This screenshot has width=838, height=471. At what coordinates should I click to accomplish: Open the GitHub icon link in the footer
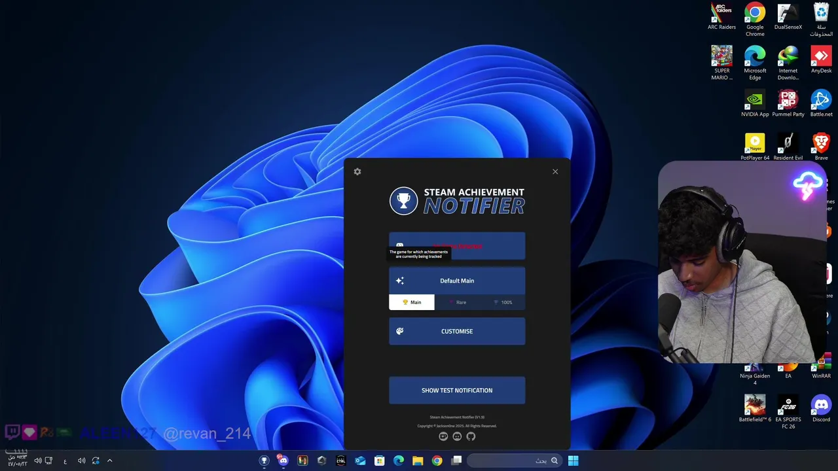pyautogui.click(x=471, y=436)
